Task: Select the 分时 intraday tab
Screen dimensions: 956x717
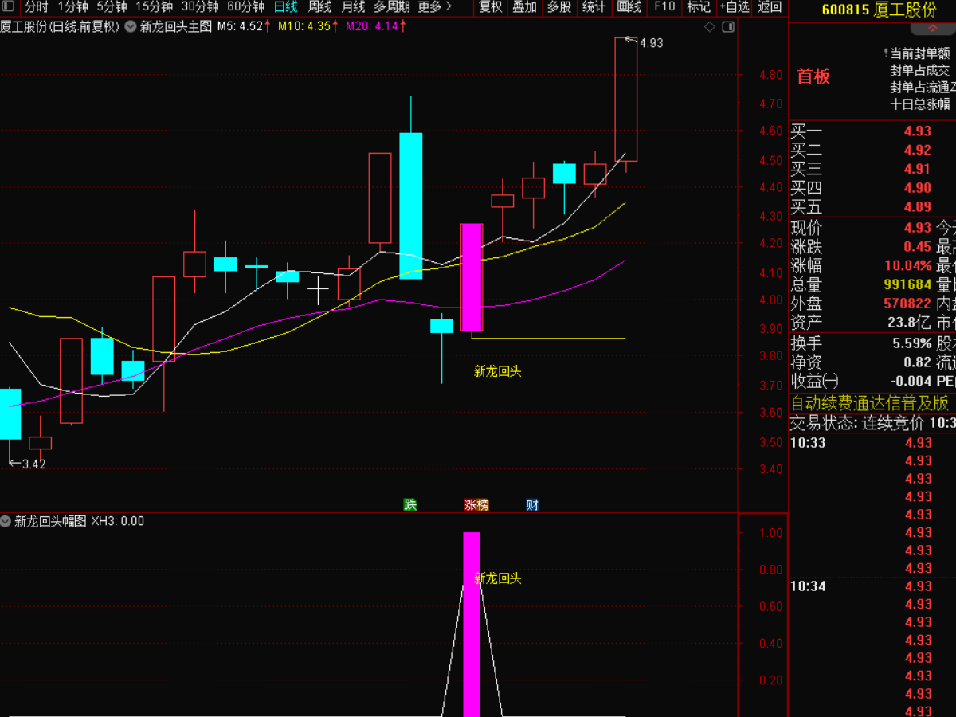Action: pos(36,7)
